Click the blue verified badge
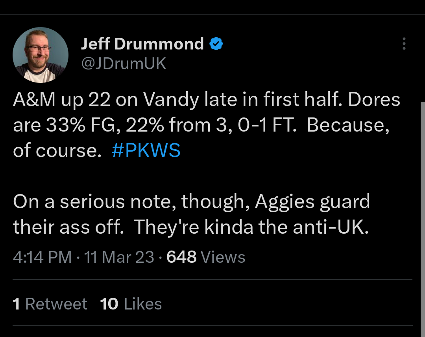This screenshot has height=337, width=425. click(x=216, y=44)
